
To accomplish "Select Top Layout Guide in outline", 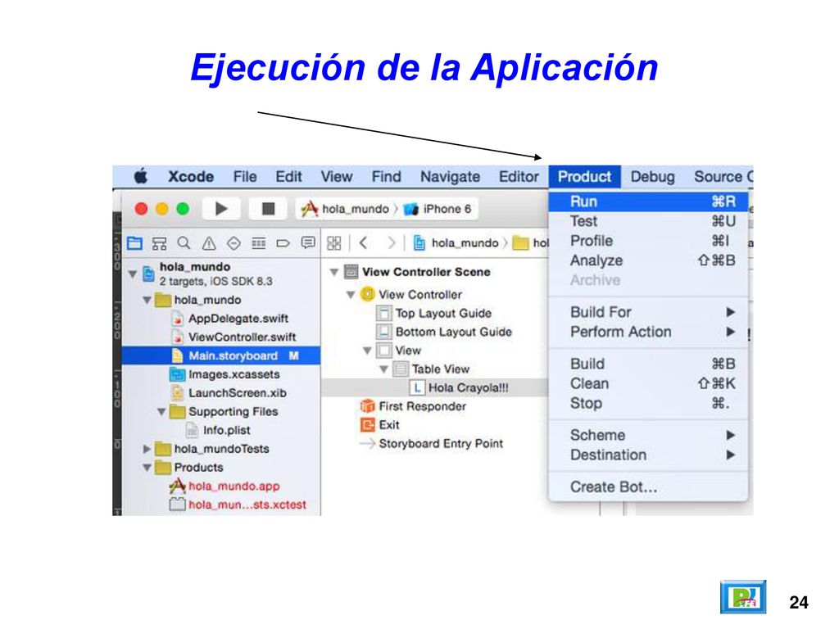I will [434, 314].
